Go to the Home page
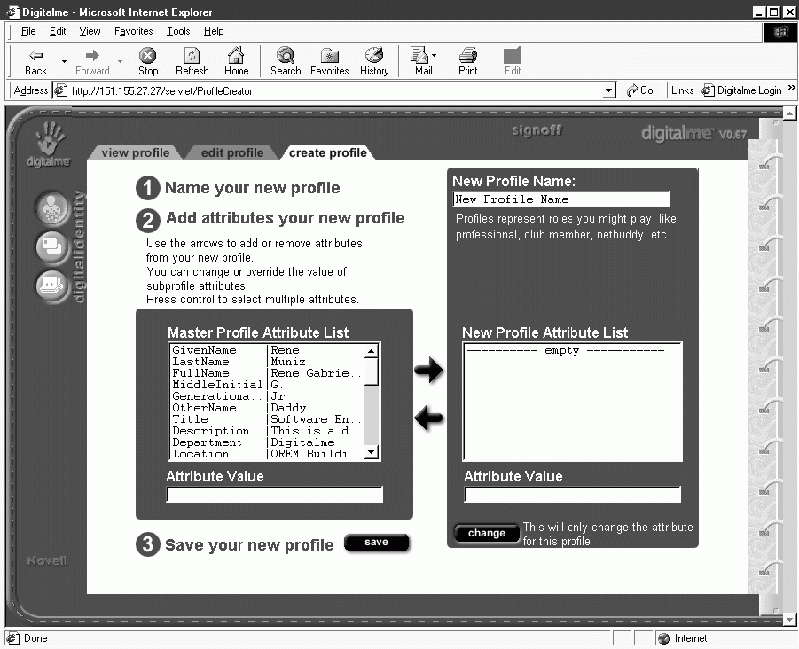Image resolution: width=799 pixels, height=649 pixels. pos(237,62)
